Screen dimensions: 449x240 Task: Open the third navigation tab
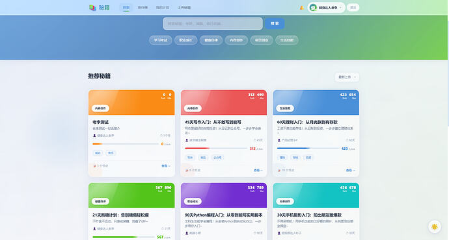pyautogui.click(x=163, y=8)
